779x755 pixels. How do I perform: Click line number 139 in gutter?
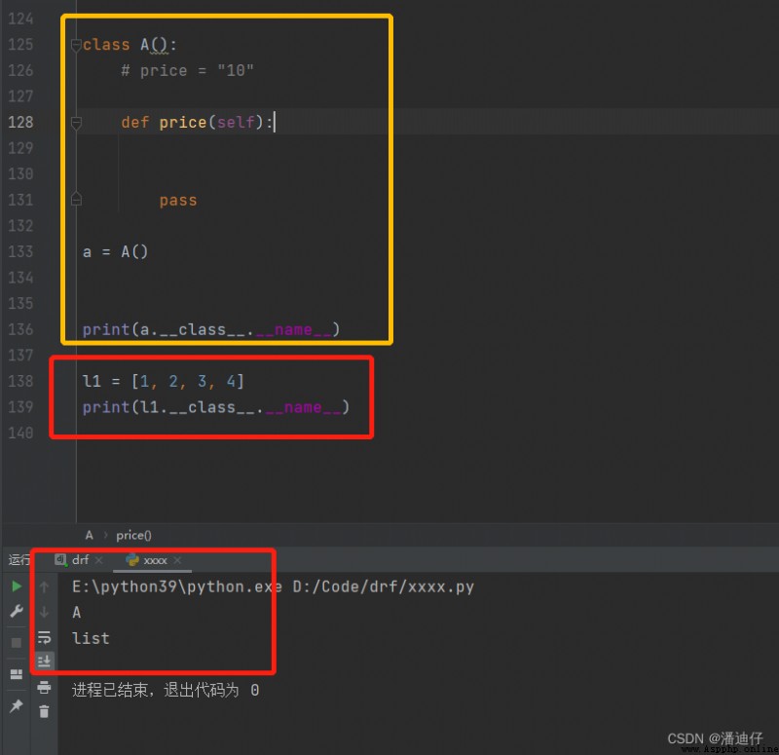pos(20,407)
